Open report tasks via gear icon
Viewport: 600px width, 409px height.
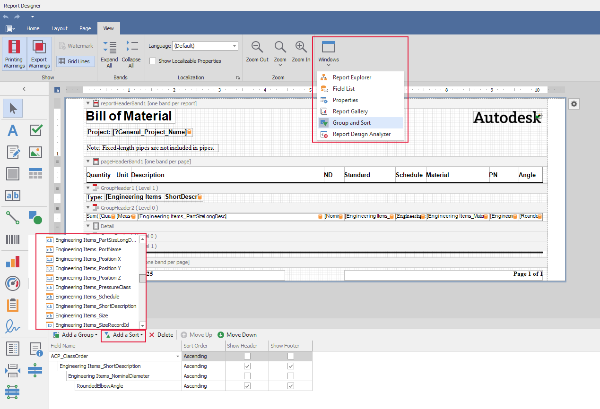tap(574, 104)
